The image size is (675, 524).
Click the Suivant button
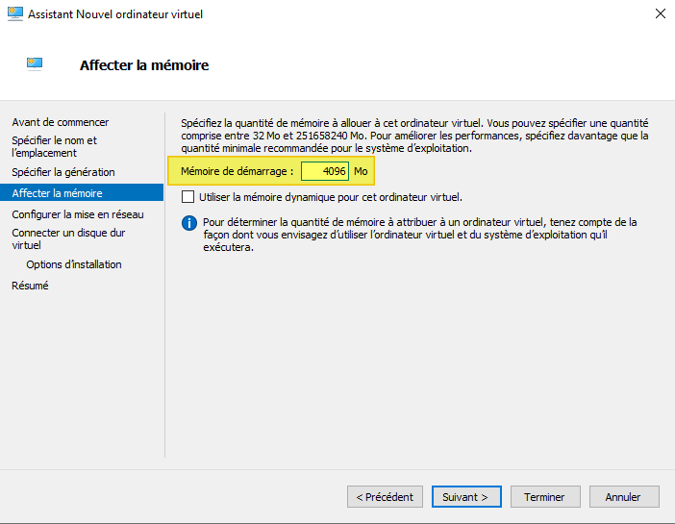click(x=466, y=497)
